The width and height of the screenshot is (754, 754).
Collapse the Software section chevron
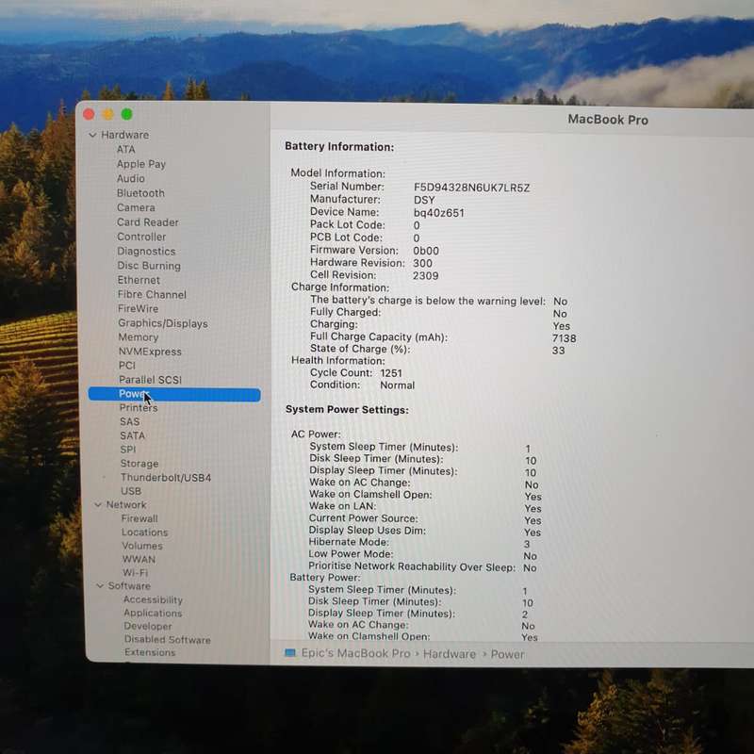click(100, 585)
